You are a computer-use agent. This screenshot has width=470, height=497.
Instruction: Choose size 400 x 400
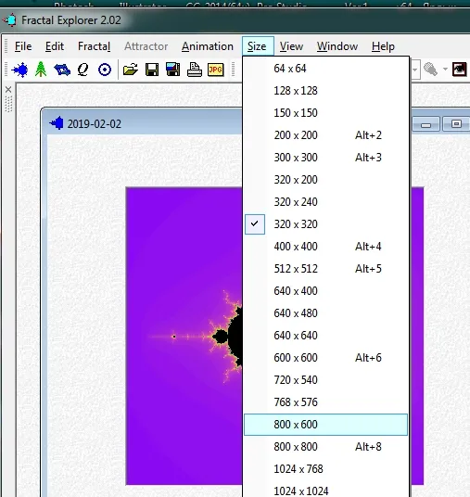325,247
